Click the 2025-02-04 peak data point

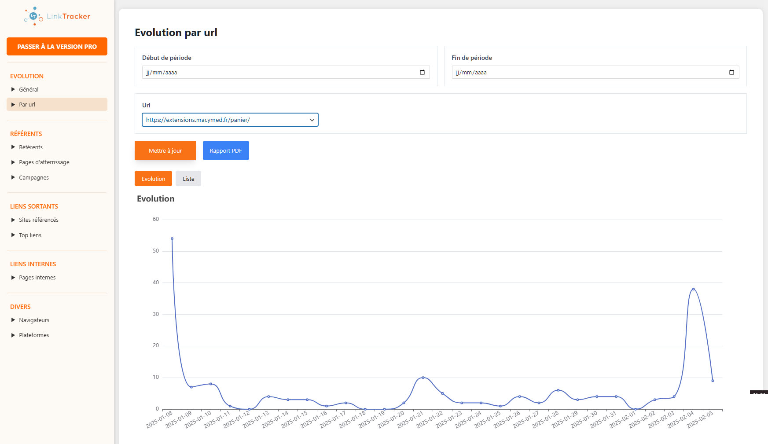[x=693, y=289]
